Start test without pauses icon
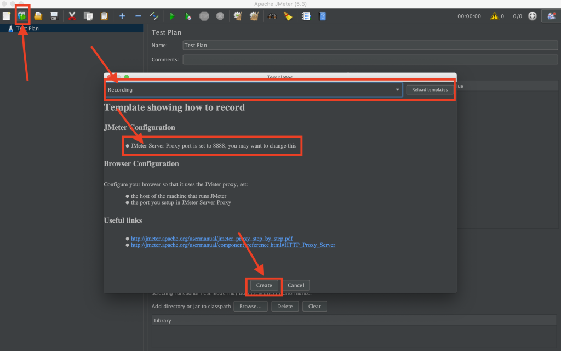The image size is (561, 351). (188, 16)
